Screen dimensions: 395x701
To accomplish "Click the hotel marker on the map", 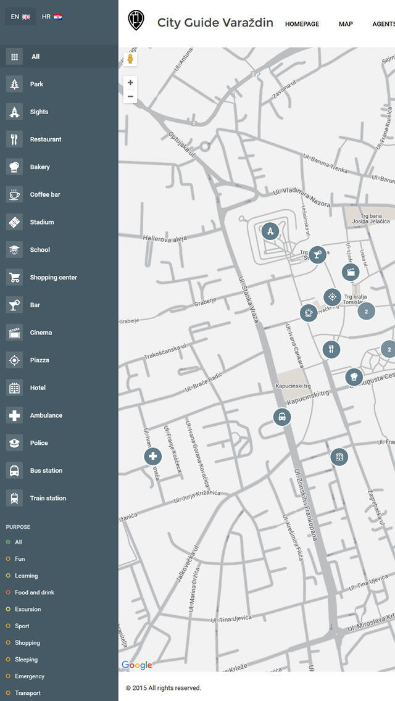I will pyautogui.click(x=339, y=457).
